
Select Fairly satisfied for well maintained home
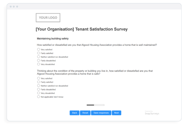click(x=38, y=53)
